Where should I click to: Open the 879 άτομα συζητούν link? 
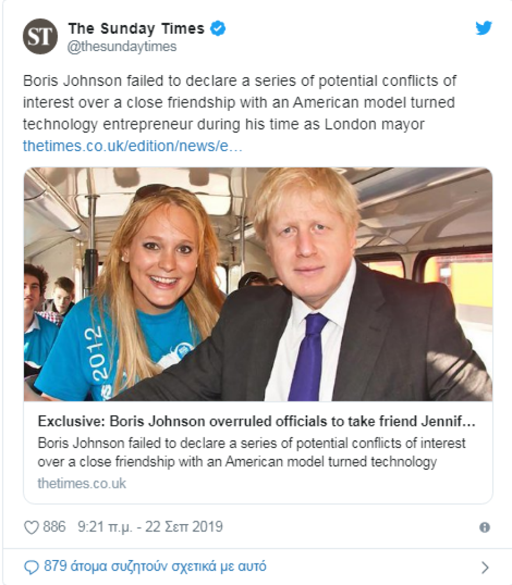155,566
